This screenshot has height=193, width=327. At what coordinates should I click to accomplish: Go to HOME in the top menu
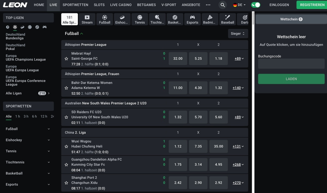click(39, 5)
